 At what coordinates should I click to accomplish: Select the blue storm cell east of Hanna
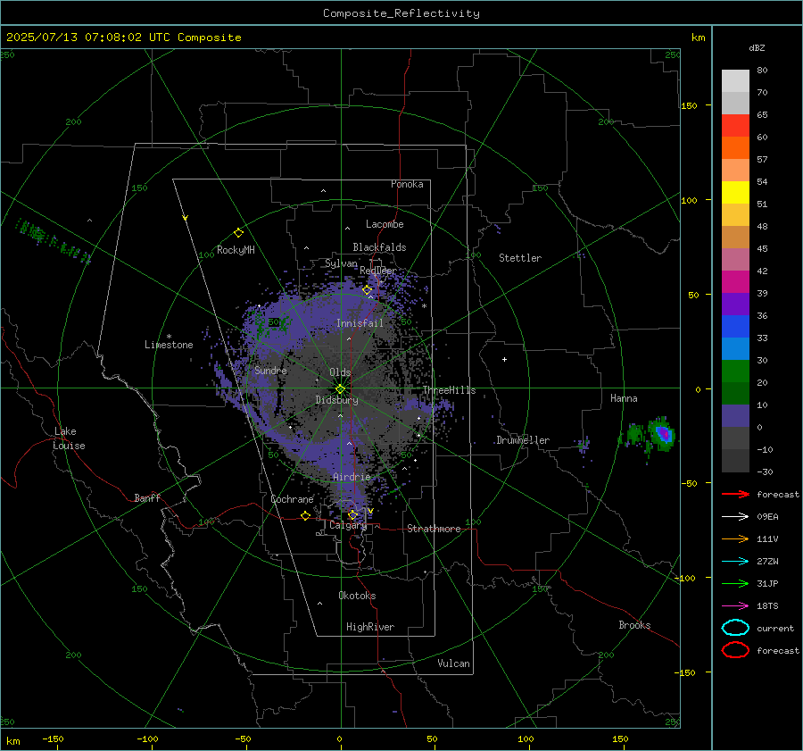pos(663,434)
